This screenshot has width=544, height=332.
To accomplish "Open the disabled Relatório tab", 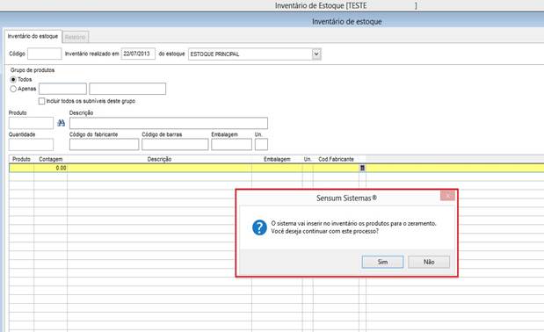I will pyautogui.click(x=76, y=37).
